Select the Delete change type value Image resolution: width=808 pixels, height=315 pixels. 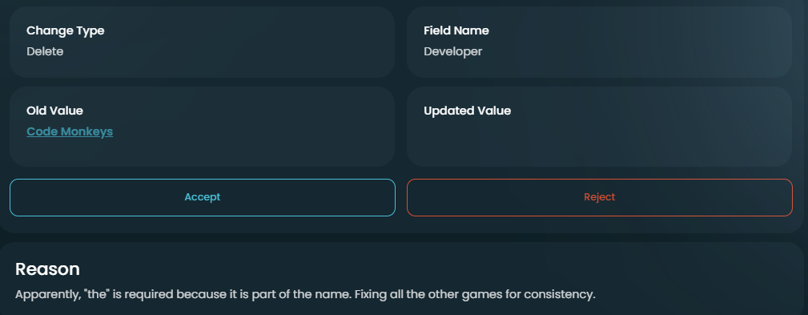[x=45, y=51]
